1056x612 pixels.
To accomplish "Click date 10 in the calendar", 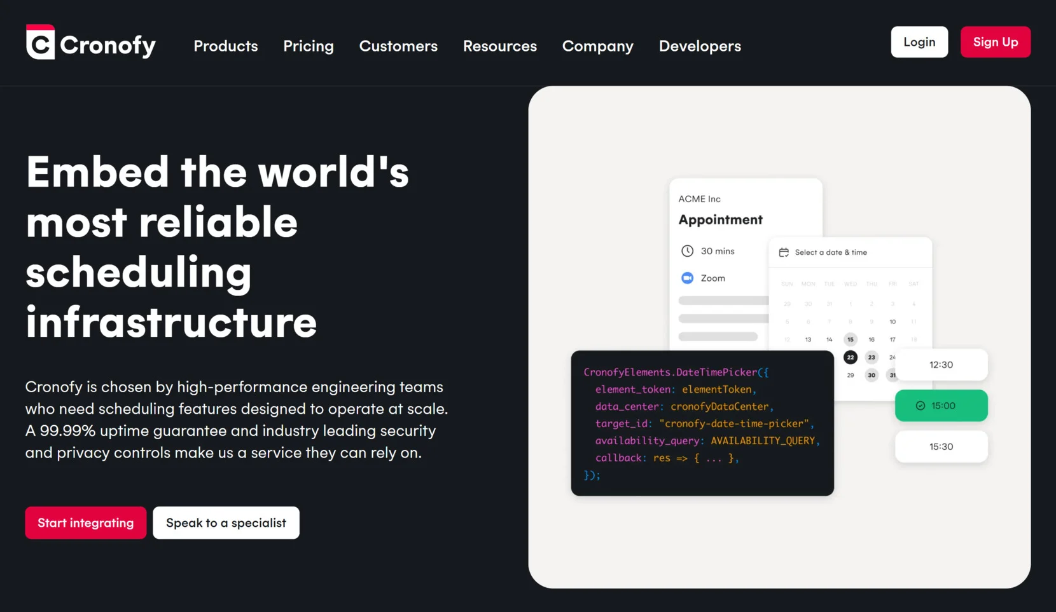I will (893, 322).
